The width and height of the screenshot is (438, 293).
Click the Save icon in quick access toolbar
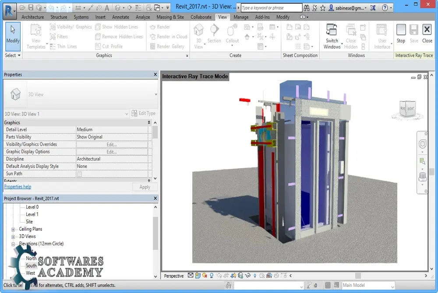click(x=31, y=7)
